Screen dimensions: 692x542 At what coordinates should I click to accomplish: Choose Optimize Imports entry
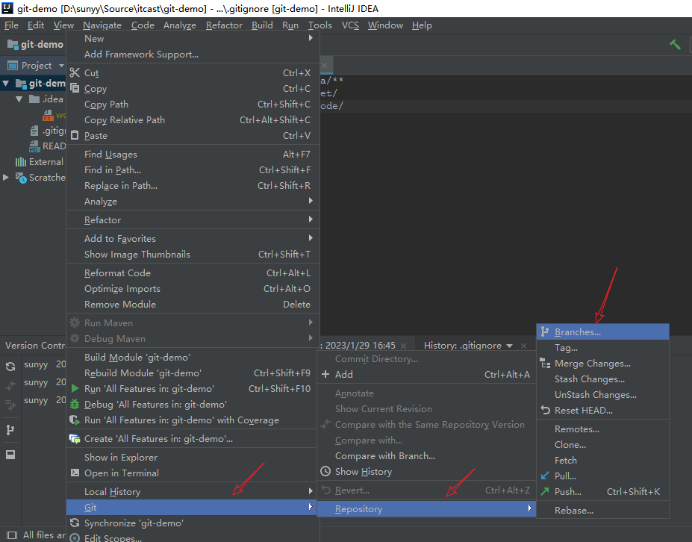pos(192,289)
